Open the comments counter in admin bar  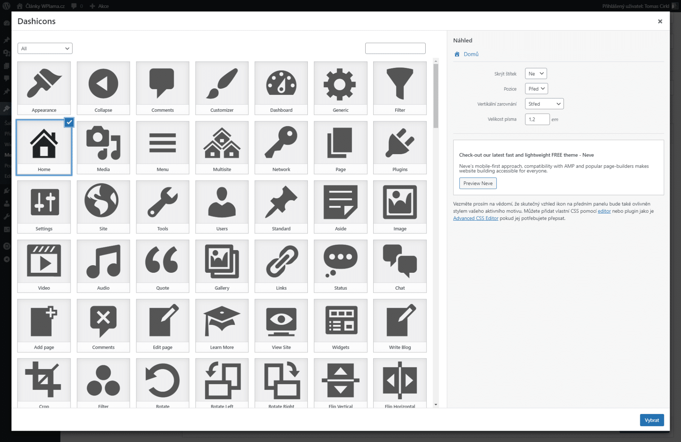coord(77,6)
